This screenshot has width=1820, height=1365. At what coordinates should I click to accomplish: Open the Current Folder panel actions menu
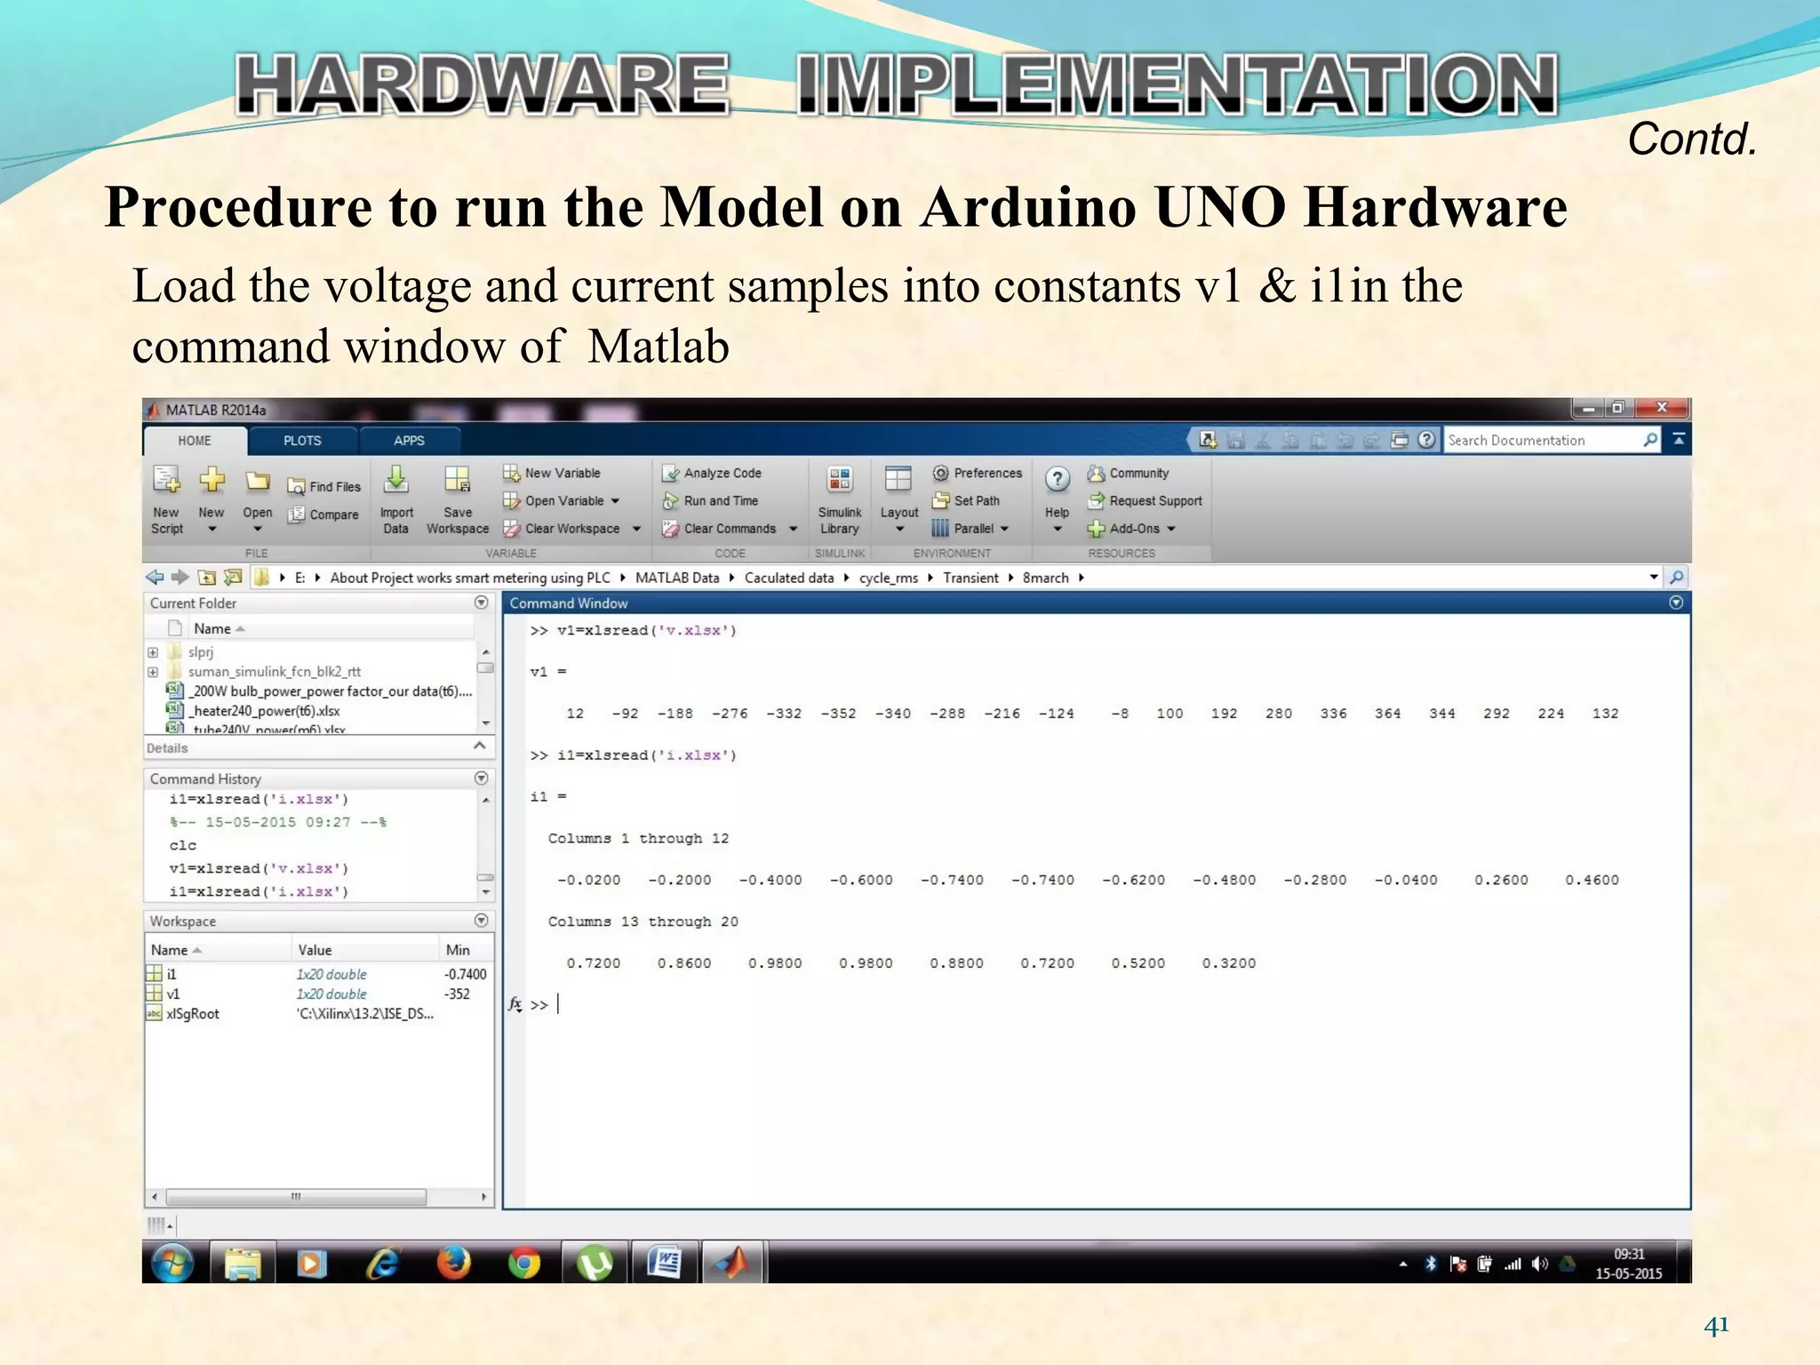tap(482, 603)
